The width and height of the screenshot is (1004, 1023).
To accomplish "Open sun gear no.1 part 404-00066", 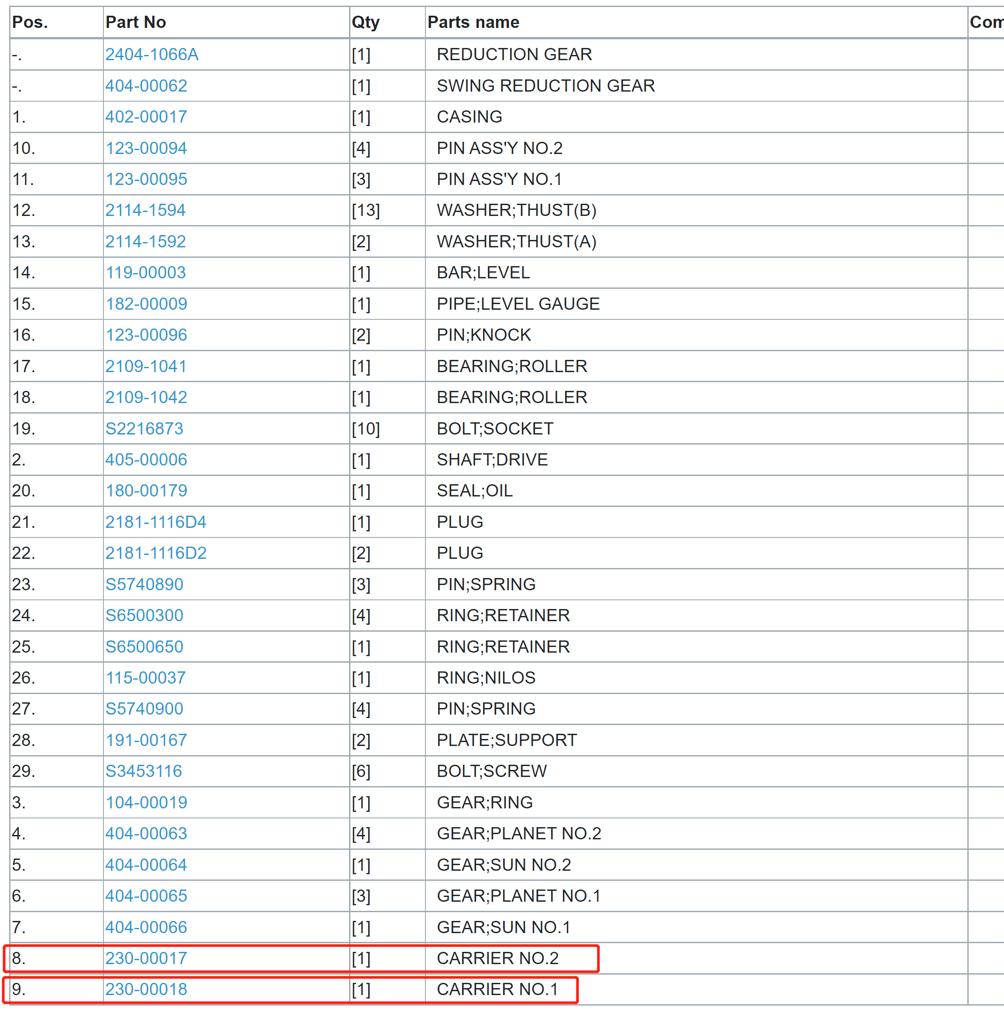I will [x=146, y=927].
